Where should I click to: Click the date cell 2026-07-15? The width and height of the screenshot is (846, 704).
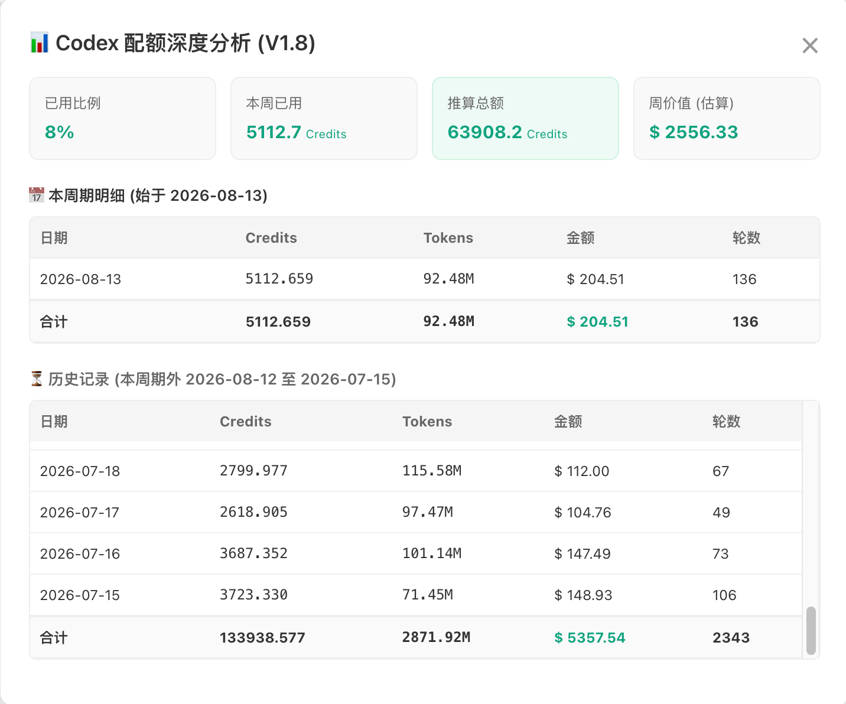pos(80,595)
